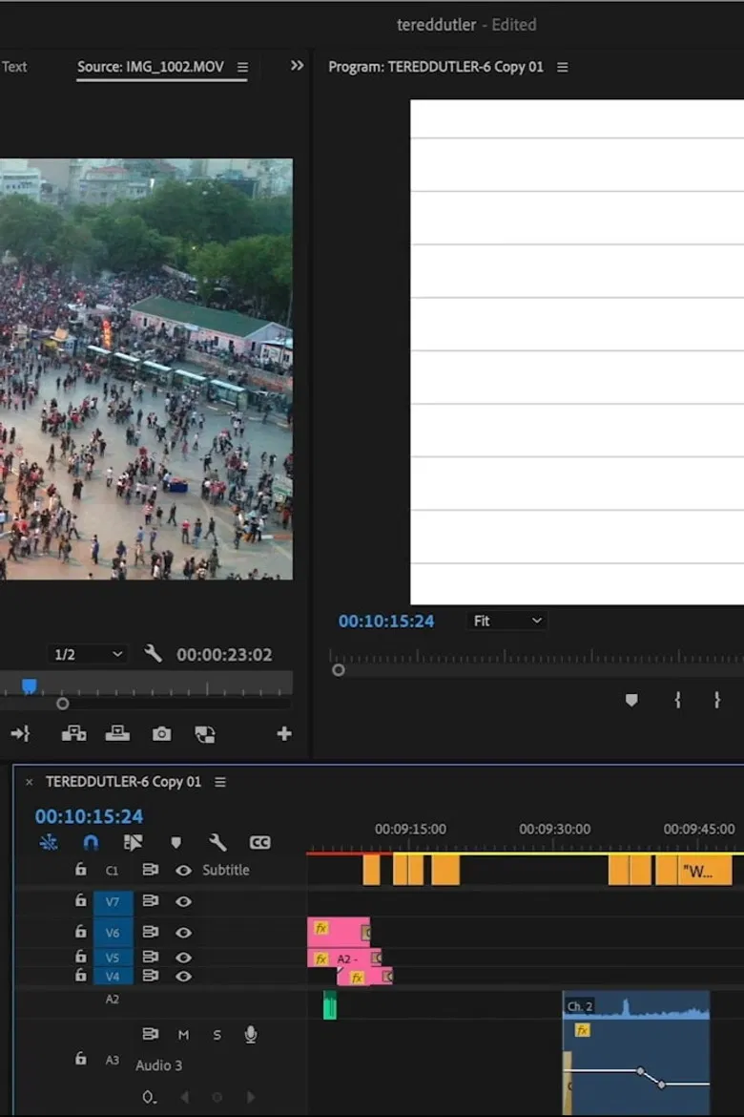Lock the V7 track
Image resolution: width=744 pixels, height=1117 pixels.
[81, 901]
